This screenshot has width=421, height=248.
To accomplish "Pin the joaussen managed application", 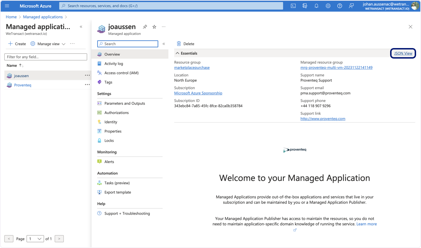I will (x=145, y=27).
